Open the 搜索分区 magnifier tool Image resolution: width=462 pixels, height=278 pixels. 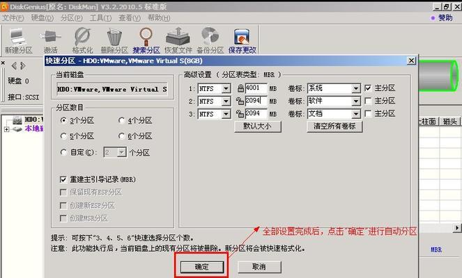146,41
